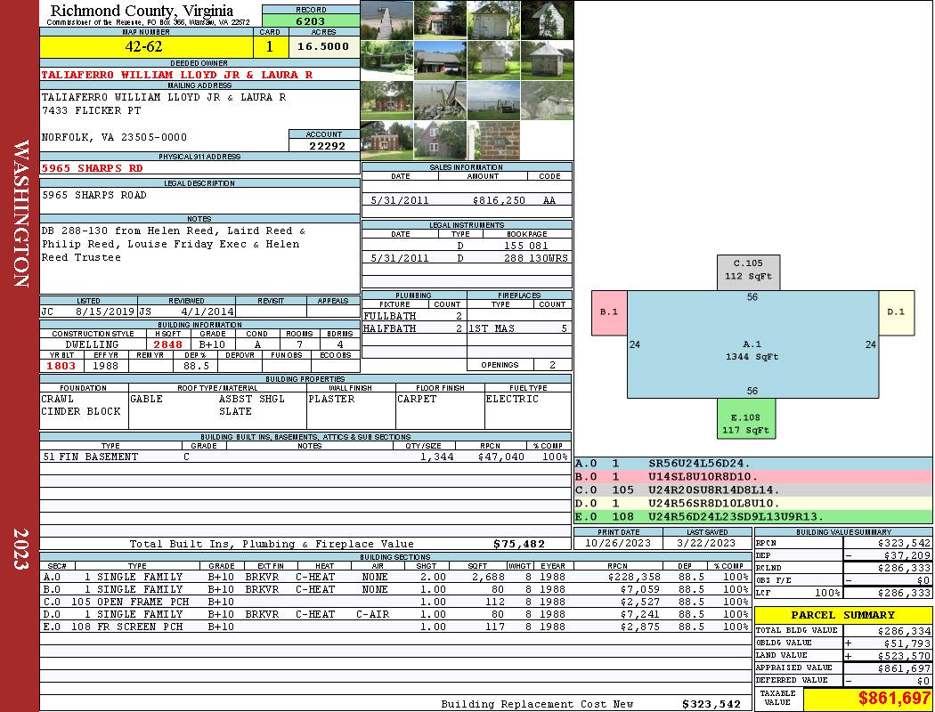The width and height of the screenshot is (935, 712).
Task: Click the listed date 8/15/2019
Action: 105,311
